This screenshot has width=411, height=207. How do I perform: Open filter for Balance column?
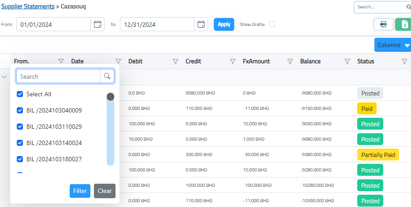click(347, 62)
